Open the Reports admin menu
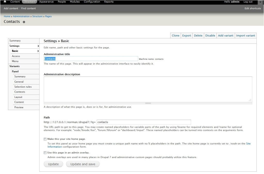This screenshot has width=264, height=174. click(109, 2)
